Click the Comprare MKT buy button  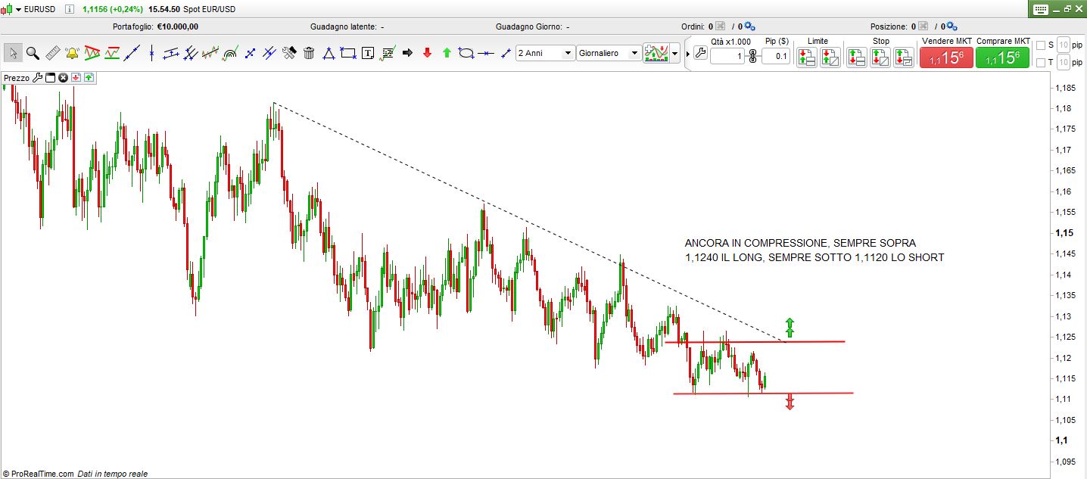pos(1002,58)
